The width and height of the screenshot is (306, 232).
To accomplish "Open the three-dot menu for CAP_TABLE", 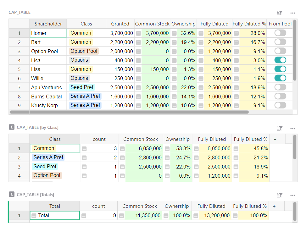I will [x=293, y=13].
